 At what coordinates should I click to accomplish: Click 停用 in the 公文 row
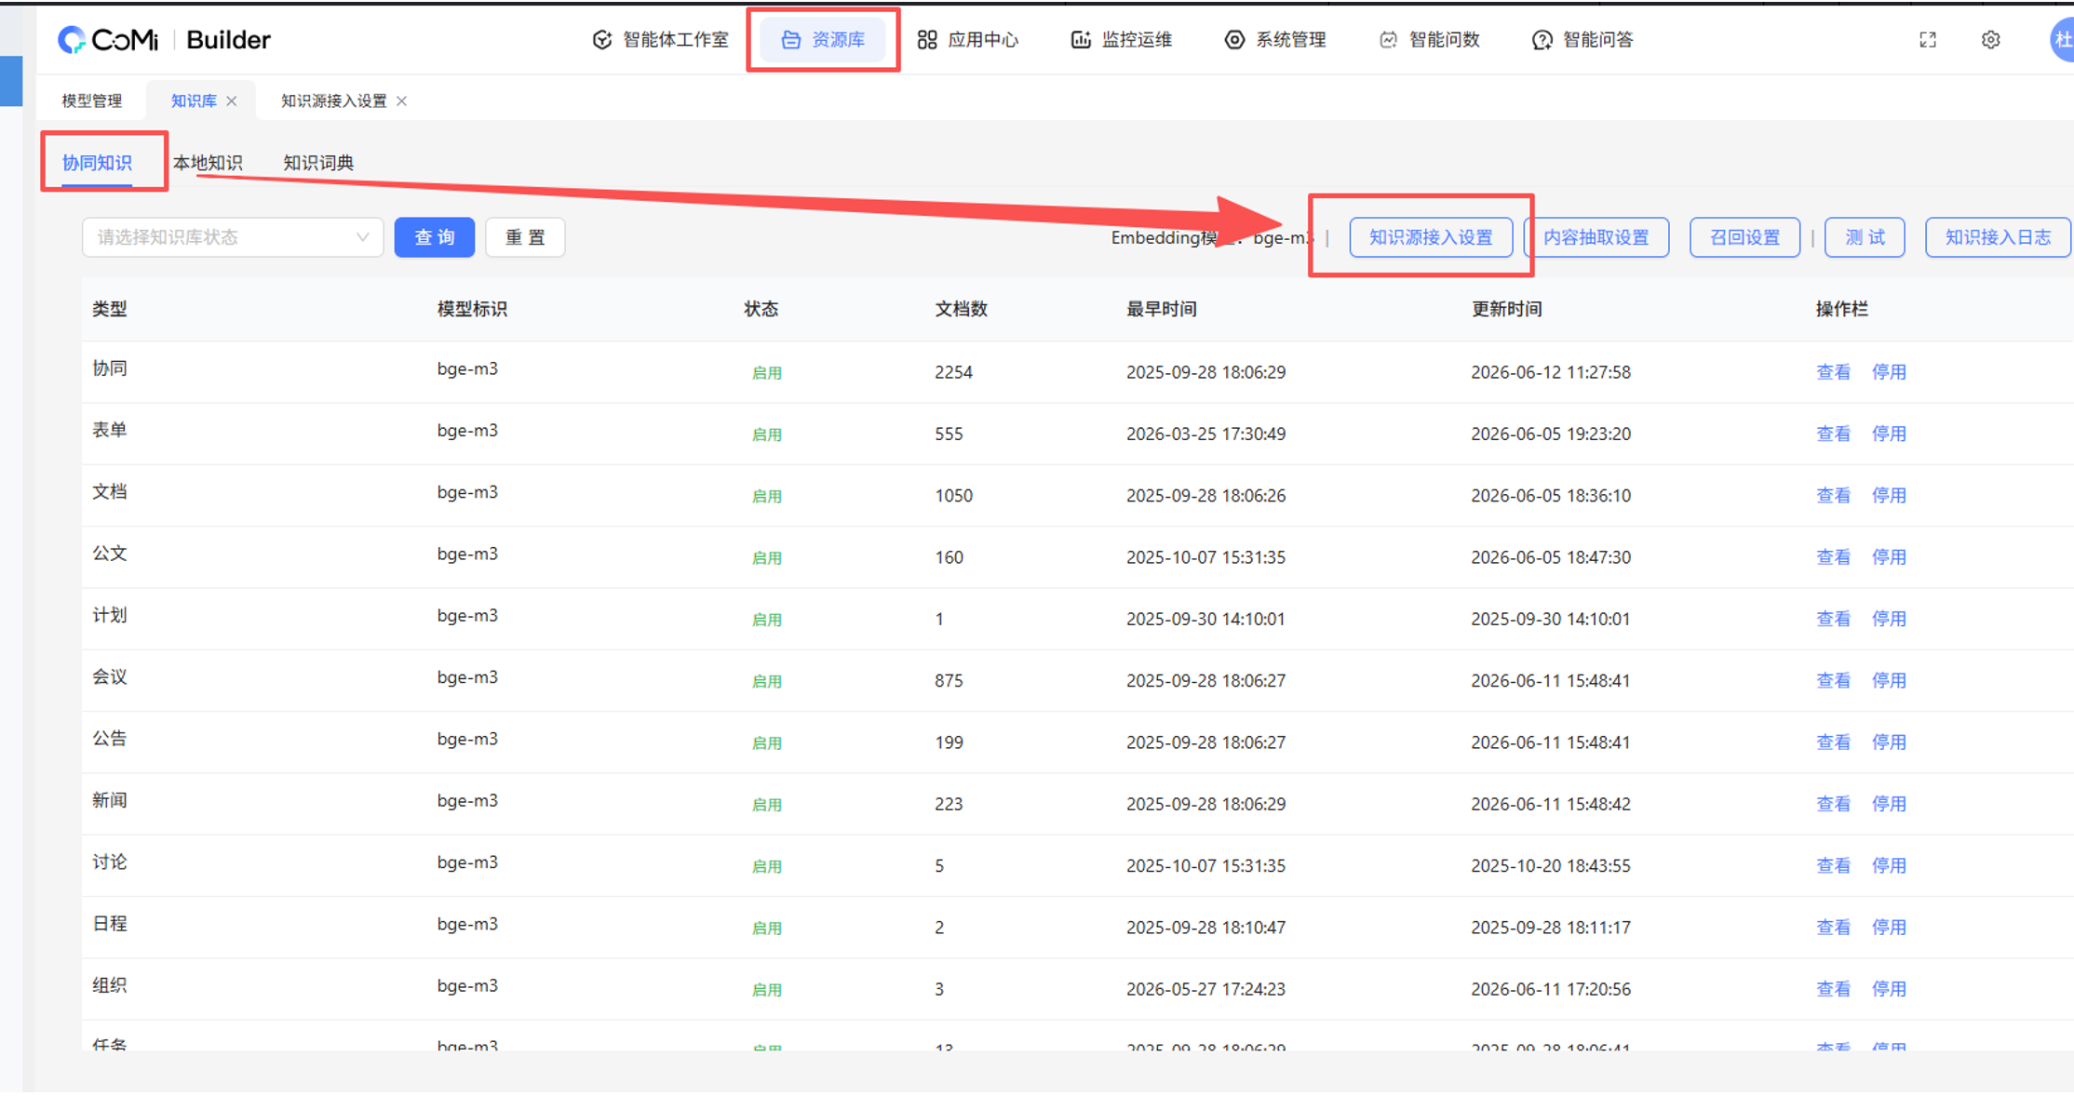point(1889,557)
